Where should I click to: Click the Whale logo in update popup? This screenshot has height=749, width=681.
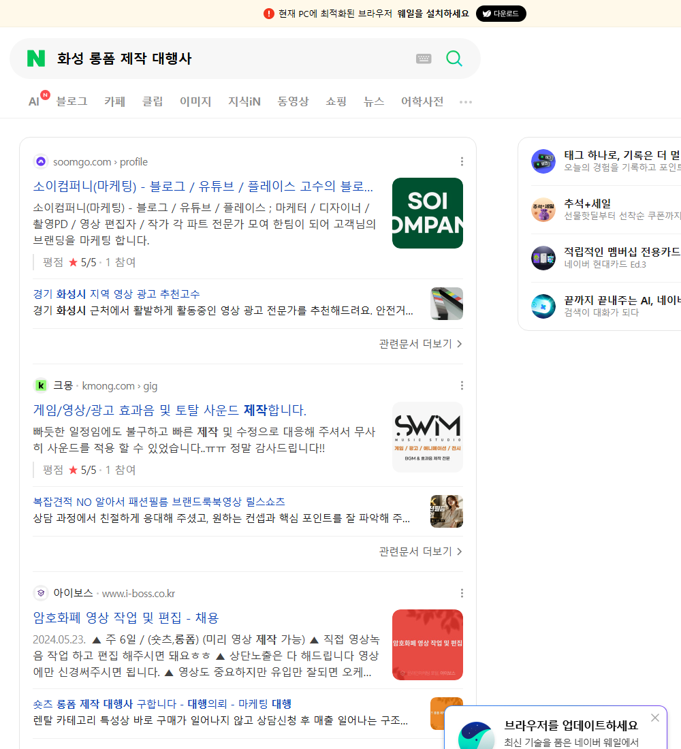coord(476,735)
